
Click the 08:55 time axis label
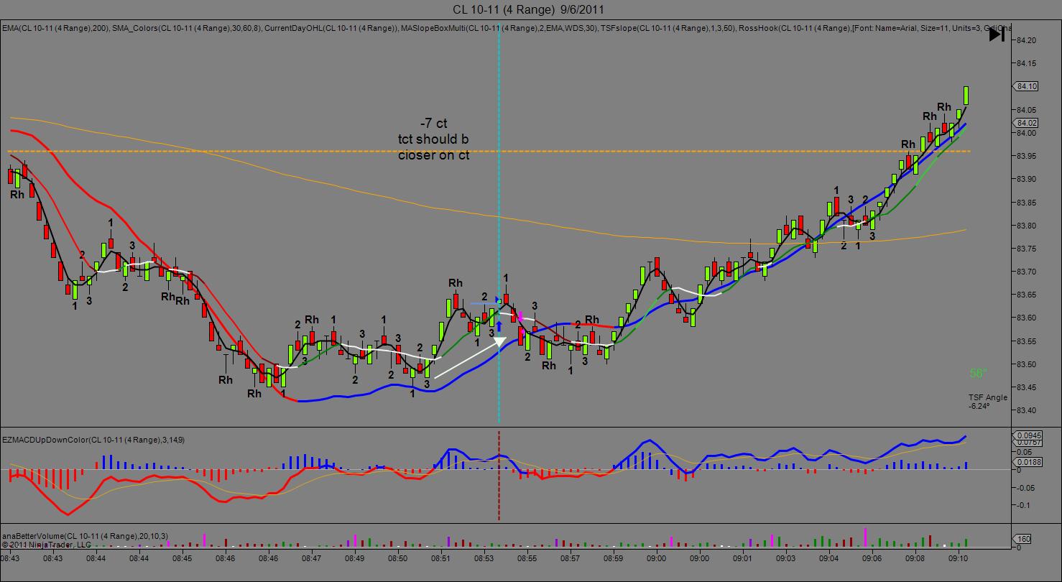point(527,558)
